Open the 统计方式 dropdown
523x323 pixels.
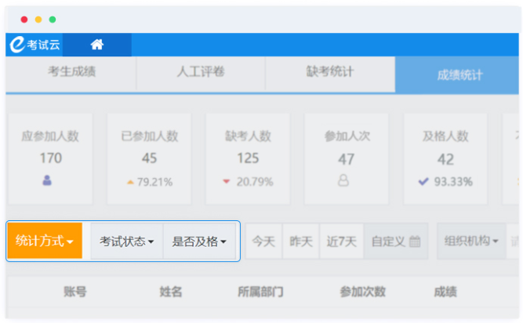45,241
